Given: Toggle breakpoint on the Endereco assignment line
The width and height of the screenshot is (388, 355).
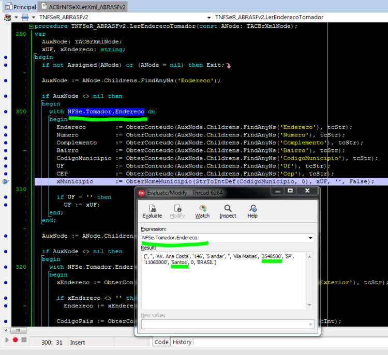Looking at the screenshot, I should tap(6, 127).
